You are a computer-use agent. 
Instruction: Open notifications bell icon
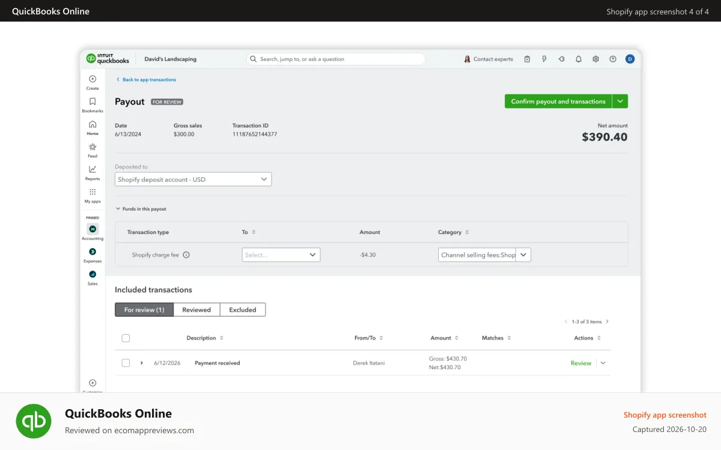(x=579, y=59)
